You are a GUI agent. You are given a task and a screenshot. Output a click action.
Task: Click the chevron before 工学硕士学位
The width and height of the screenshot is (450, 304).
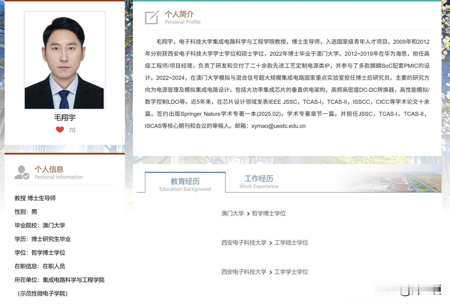(x=271, y=243)
